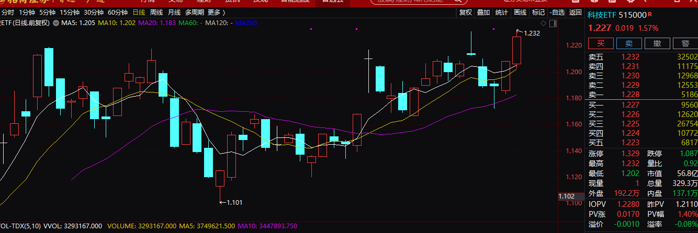Viewport: 698px width, 233px height.
Task: Open the 统计 statistics tool
Action: 501,13
